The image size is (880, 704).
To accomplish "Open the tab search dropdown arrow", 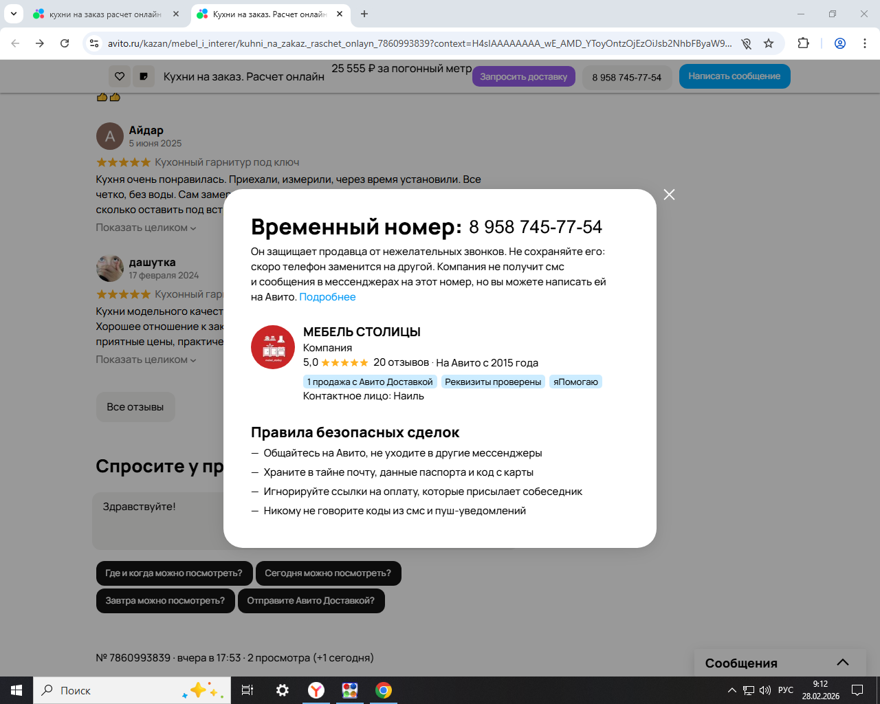I will 13,14.
